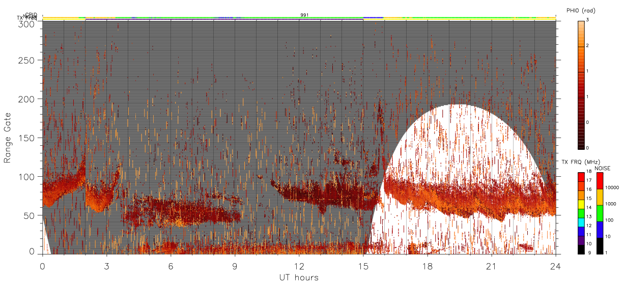Pick the black 9–10 MHz TX FRQ swatch
Viewport: 625px width, 288px height.
[581, 249]
